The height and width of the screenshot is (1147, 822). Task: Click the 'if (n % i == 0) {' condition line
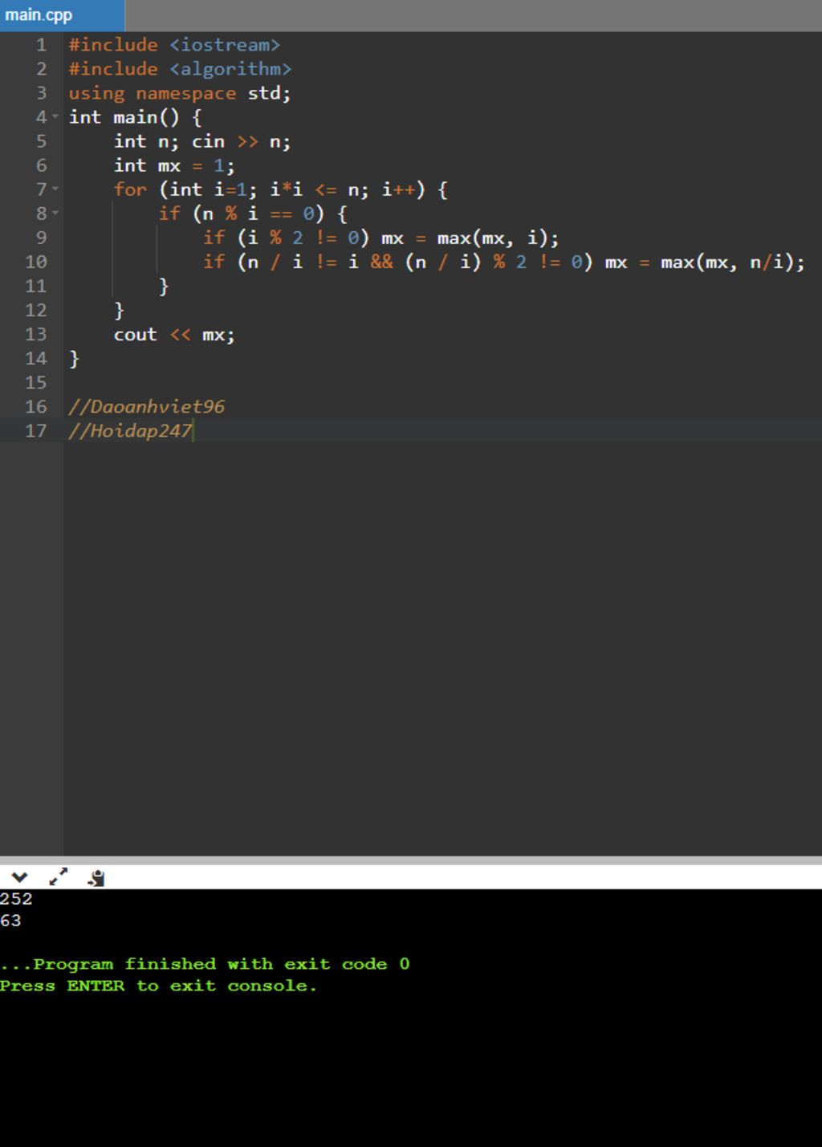253,214
